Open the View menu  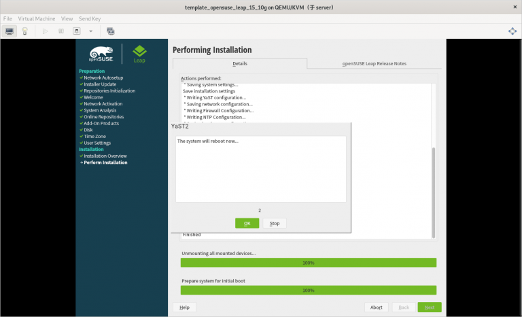point(67,18)
